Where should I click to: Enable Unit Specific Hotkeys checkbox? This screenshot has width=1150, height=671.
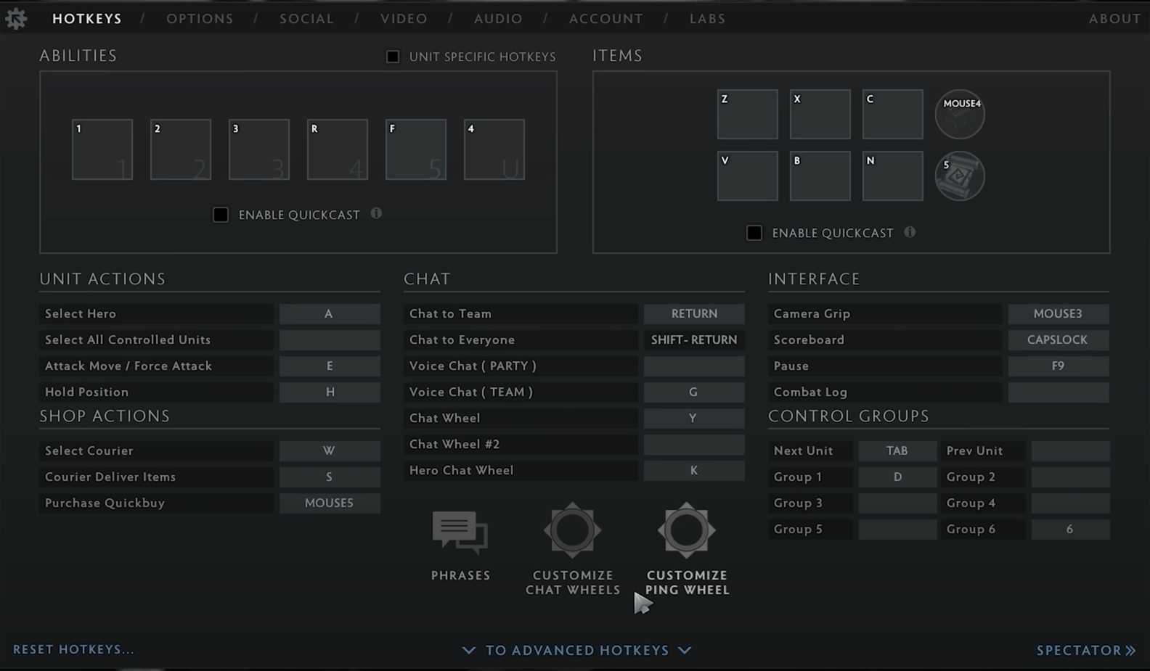[393, 57]
